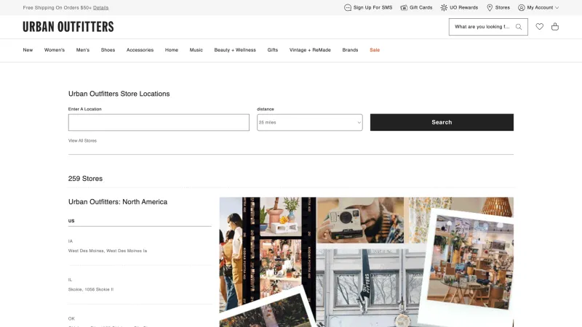582x327 pixels.
Task: Click the SMS chat bubble icon
Action: click(x=348, y=7)
